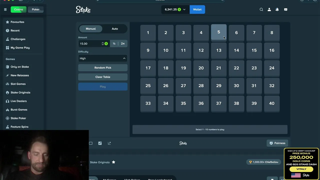Click the My Game Play icon

tap(7, 47)
